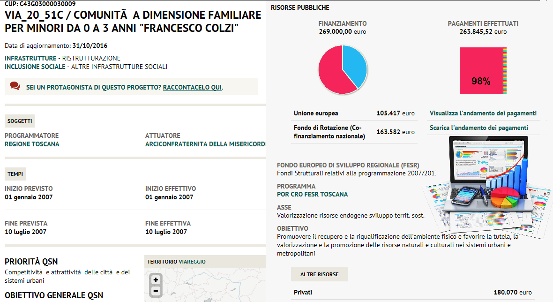Click the update date 31/10/2016
The height and width of the screenshot is (302, 553).
tap(90, 45)
